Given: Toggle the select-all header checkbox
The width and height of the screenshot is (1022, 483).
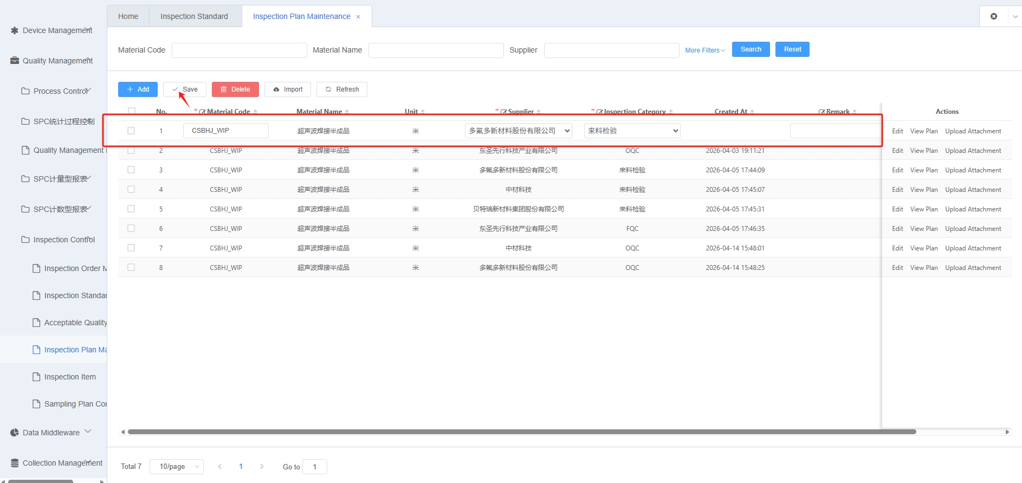Looking at the screenshot, I should pos(131,111).
